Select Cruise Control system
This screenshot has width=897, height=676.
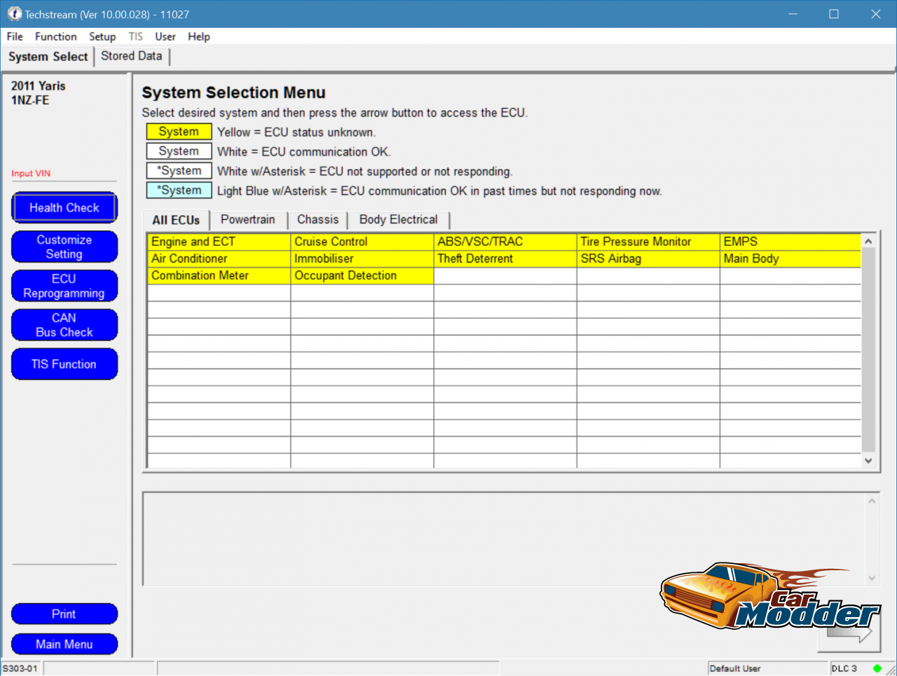point(362,242)
